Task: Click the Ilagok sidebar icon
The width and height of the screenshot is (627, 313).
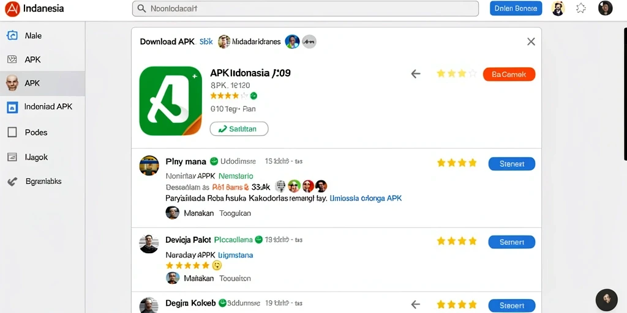Action: point(12,157)
